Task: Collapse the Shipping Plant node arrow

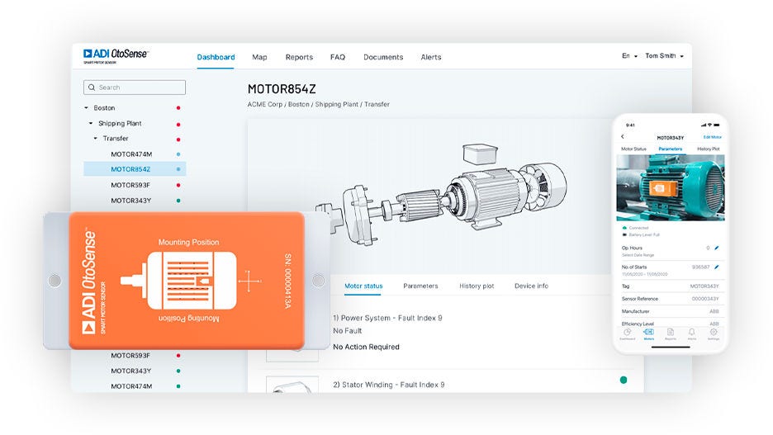Action: (x=91, y=123)
